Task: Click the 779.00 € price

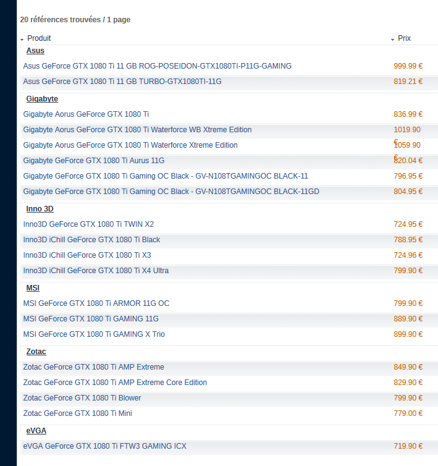Action: coord(408,413)
